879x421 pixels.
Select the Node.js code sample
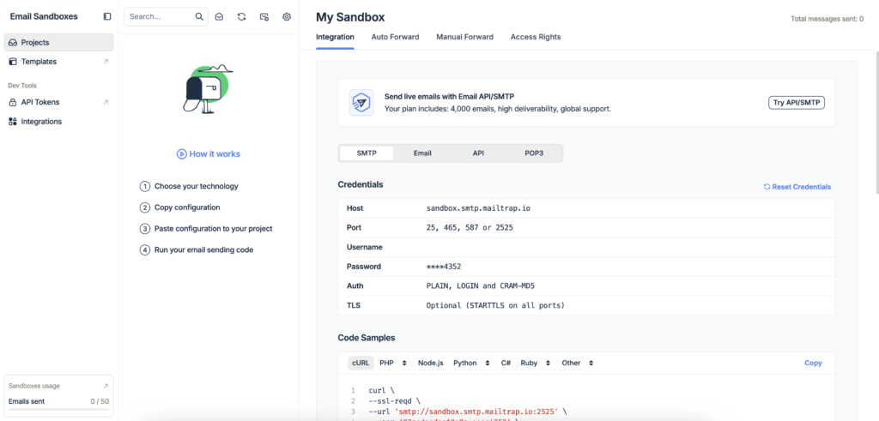click(431, 363)
